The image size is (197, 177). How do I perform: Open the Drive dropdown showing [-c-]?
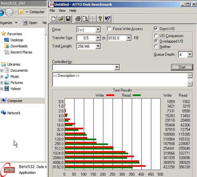98,30
